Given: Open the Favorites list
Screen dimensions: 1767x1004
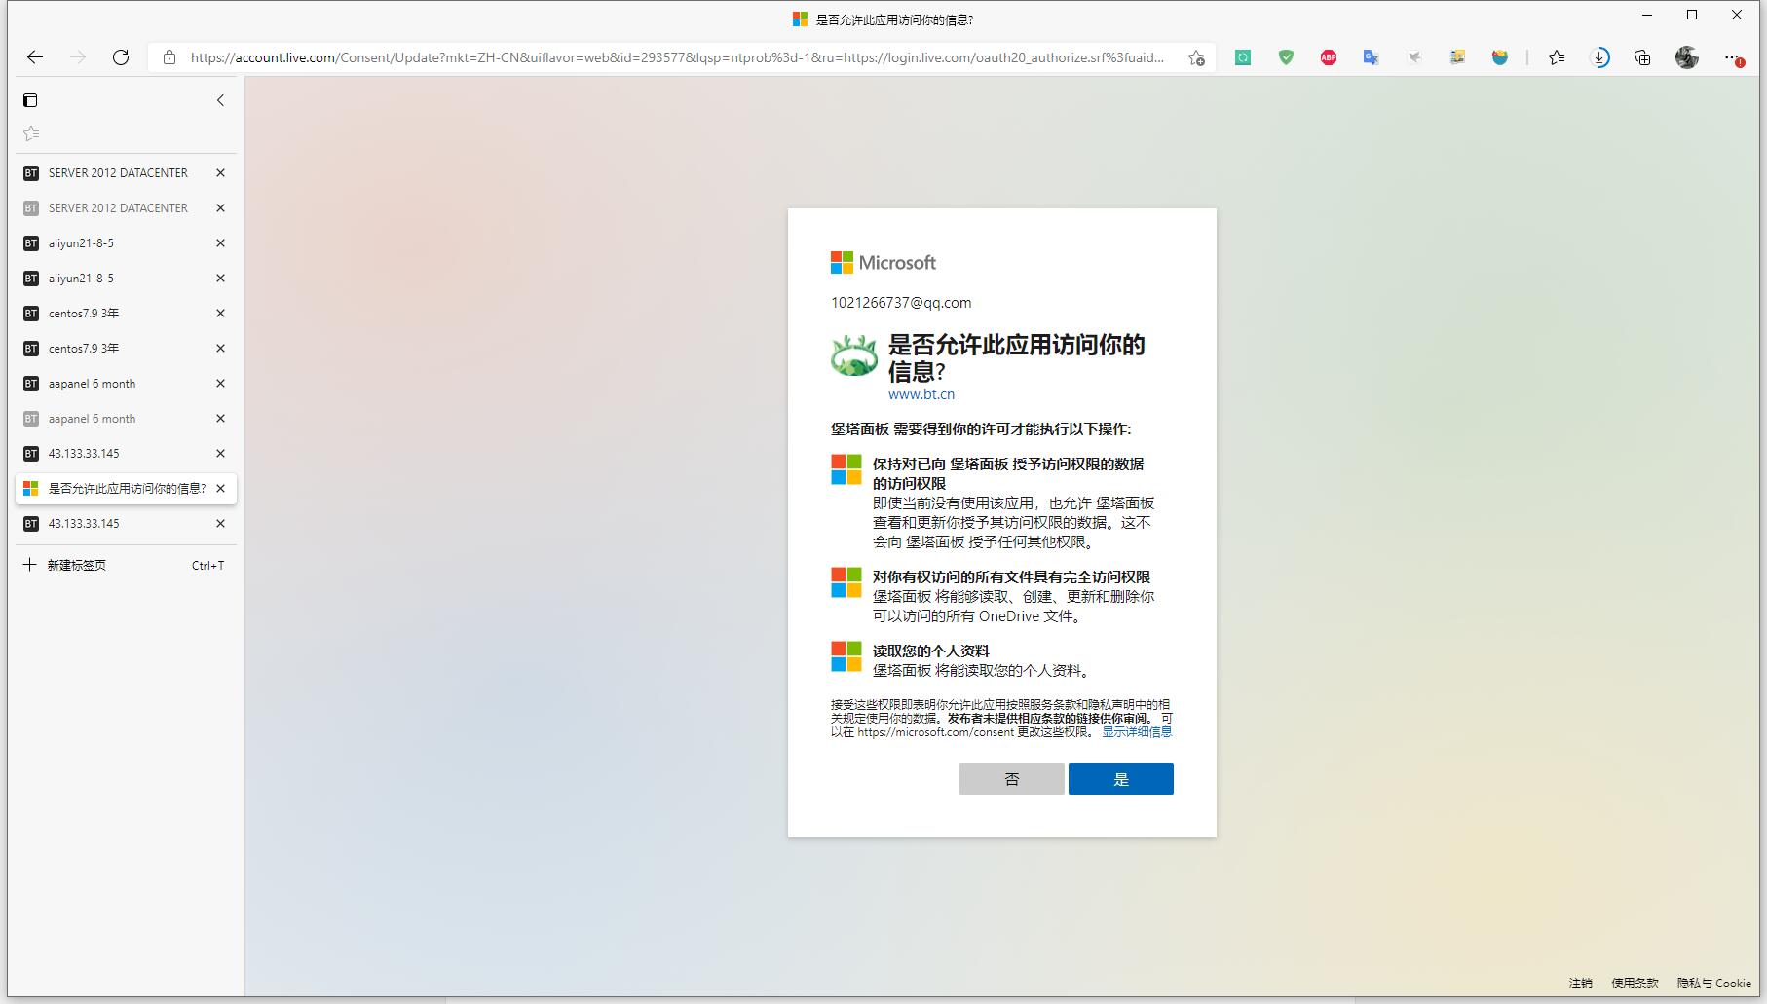Looking at the screenshot, I should coord(1557,57).
